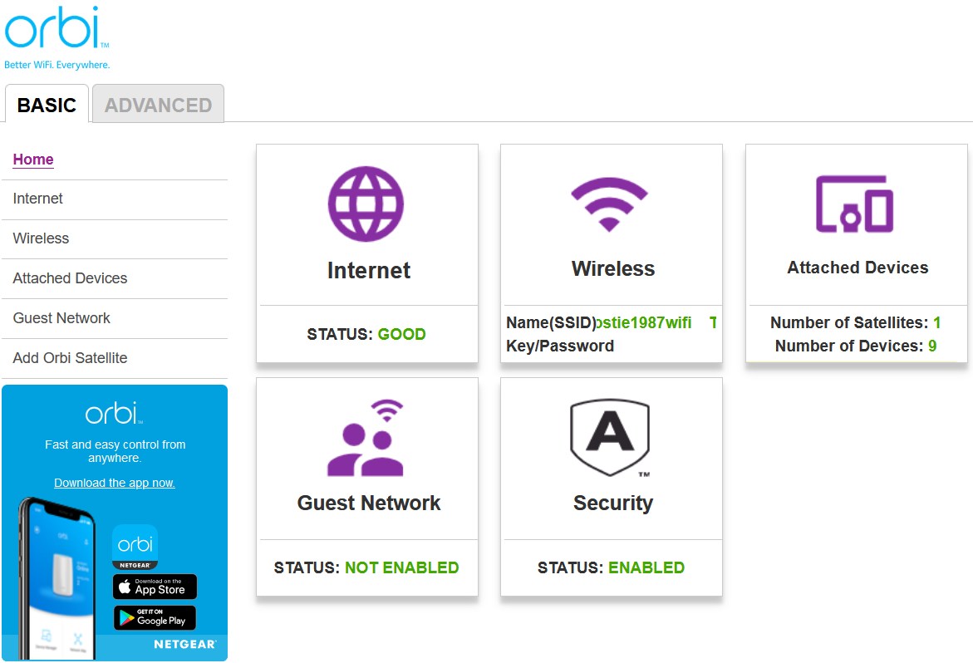Click Security 'STATUS: ENABLED' text
The width and height of the screenshot is (973, 663).
(x=611, y=567)
